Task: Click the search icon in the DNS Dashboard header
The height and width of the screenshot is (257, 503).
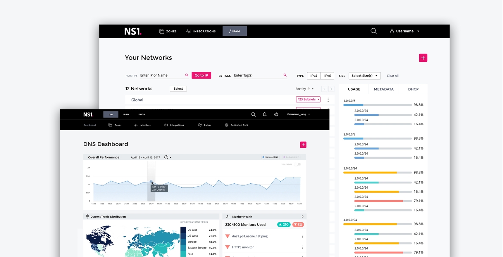Action: point(253,114)
